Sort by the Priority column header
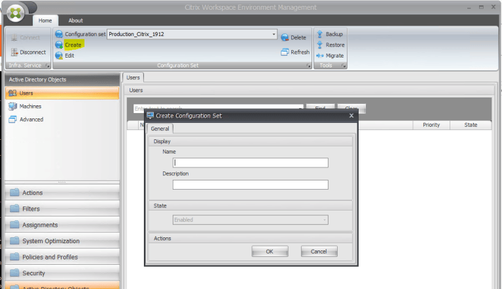 [431, 125]
